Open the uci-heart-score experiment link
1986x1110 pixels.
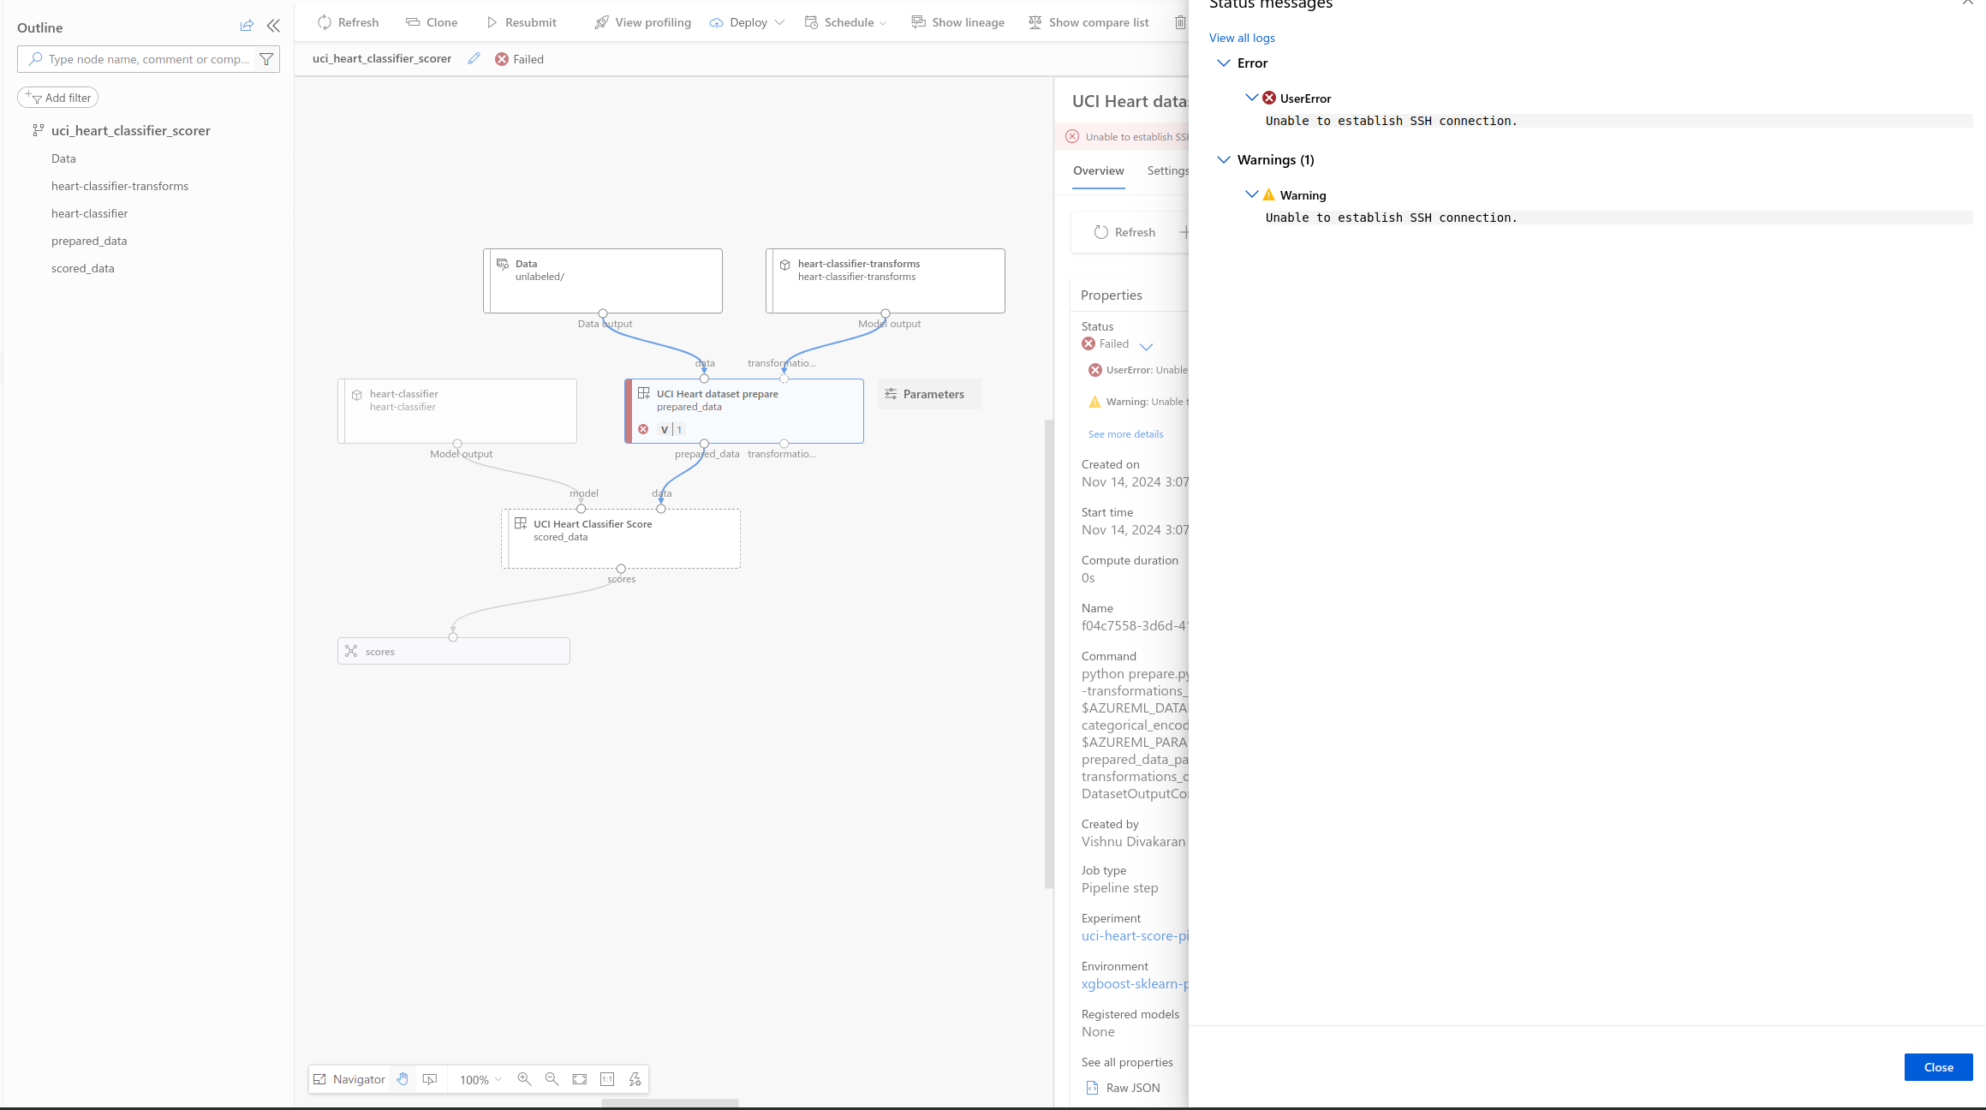1135,935
